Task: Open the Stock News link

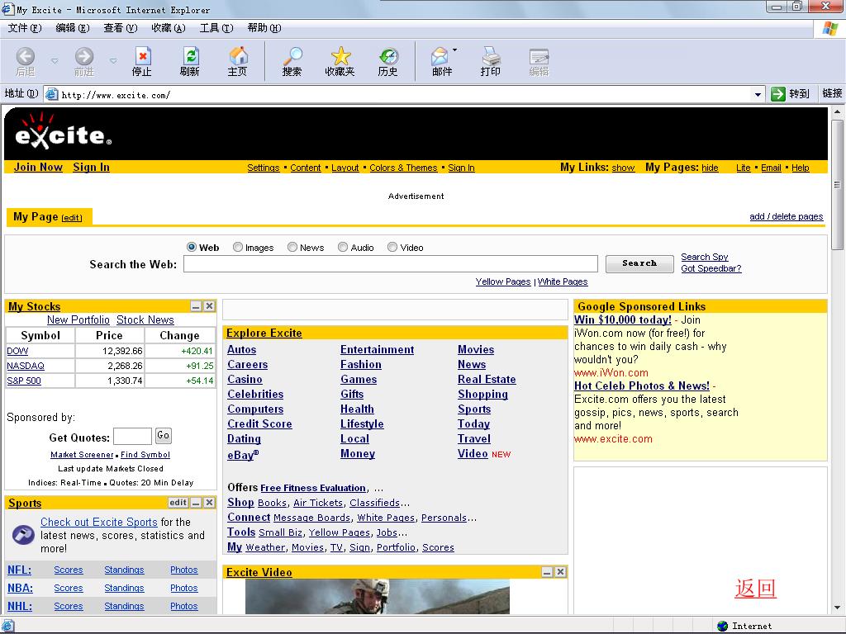Action: tap(145, 319)
